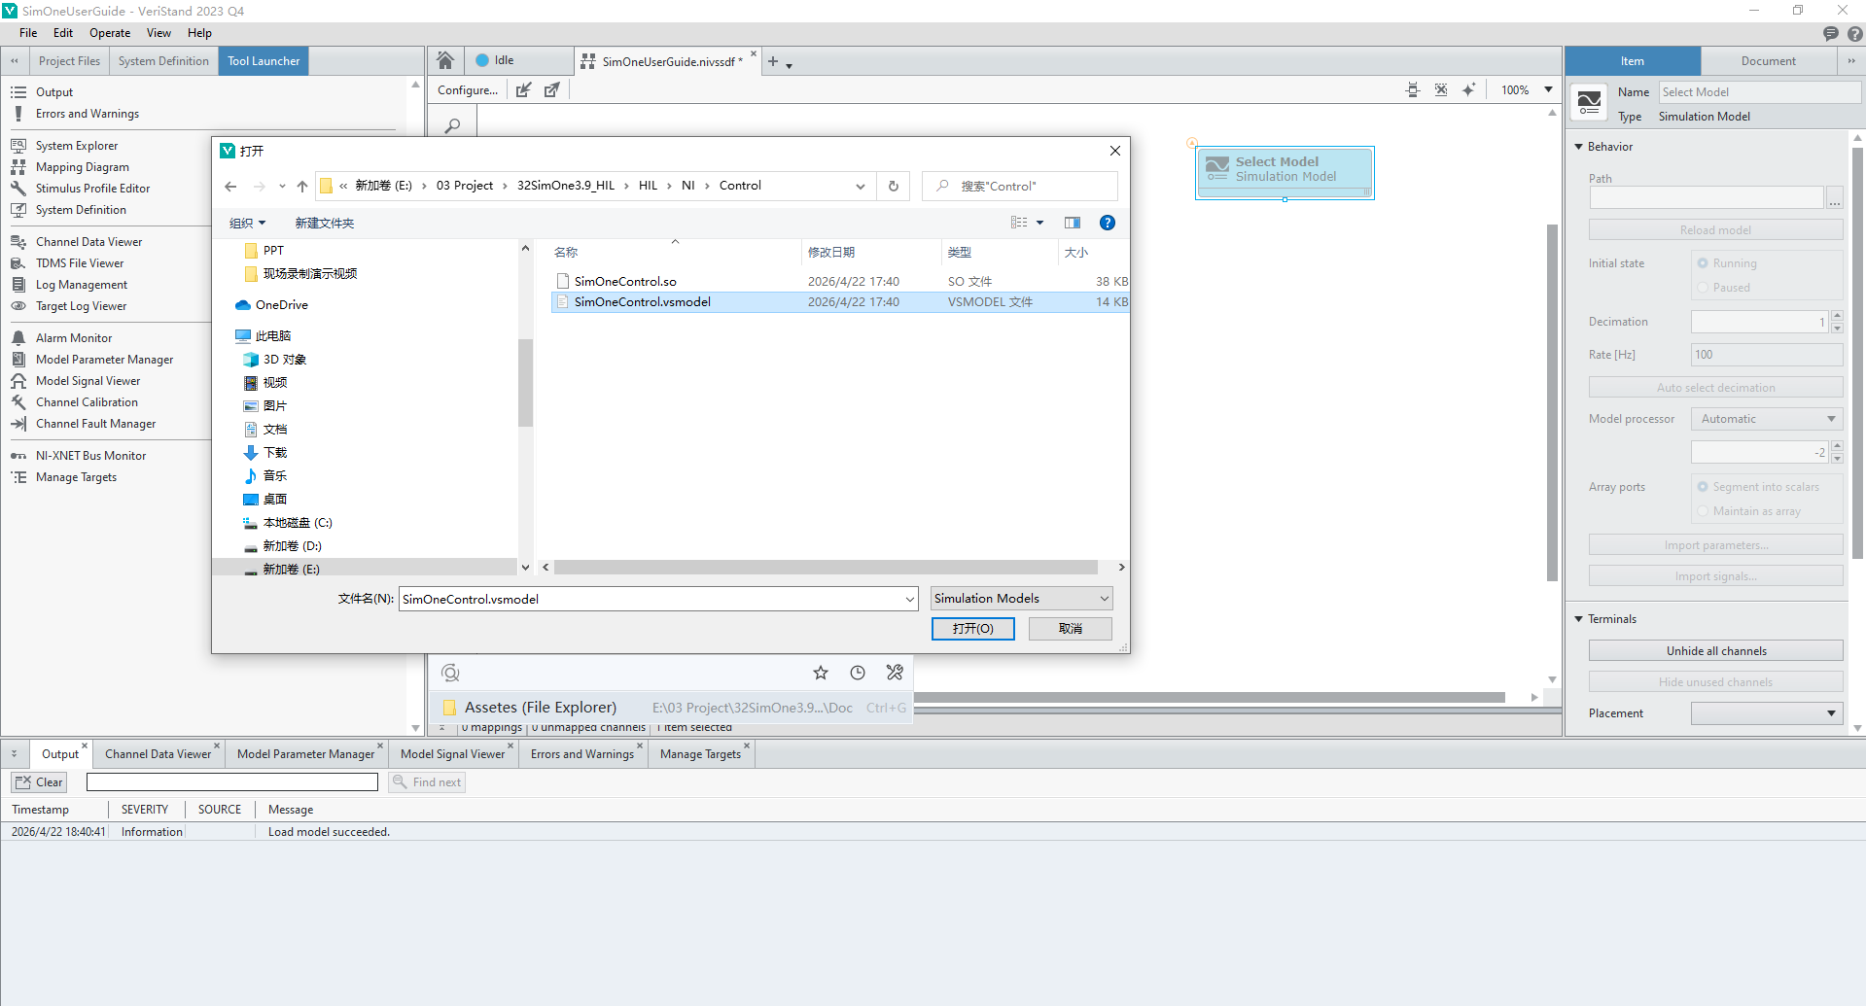Image resolution: width=1866 pixels, height=1006 pixels.
Task: Open the File menu
Action: click(28, 33)
